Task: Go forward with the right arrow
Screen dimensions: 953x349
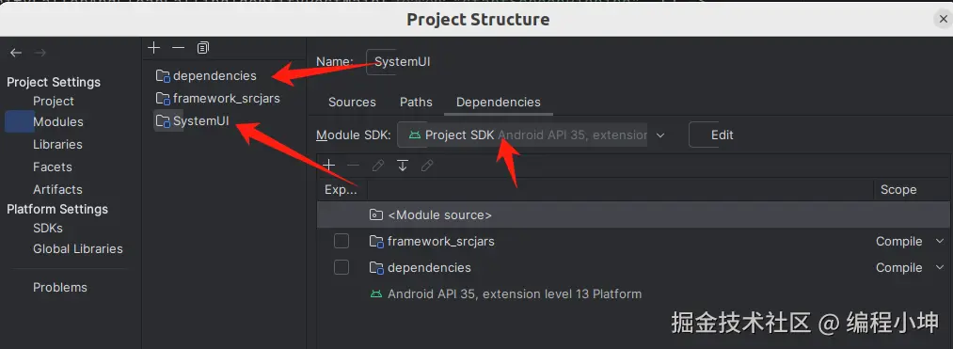Action: tap(40, 53)
